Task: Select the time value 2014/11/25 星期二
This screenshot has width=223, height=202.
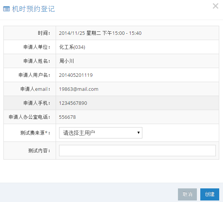Action: tap(80, 33)
